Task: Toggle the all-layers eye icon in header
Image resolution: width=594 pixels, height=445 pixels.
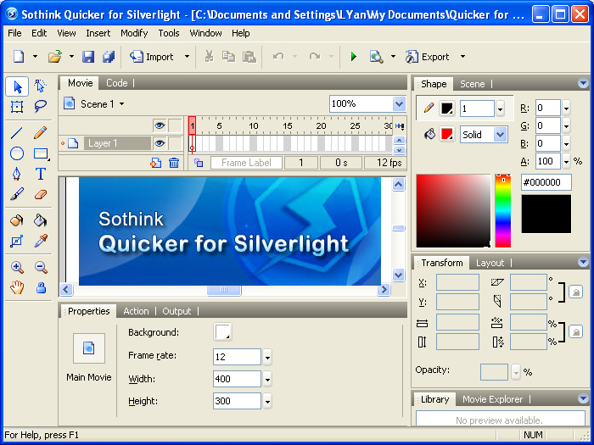Action: click(160, 125)
